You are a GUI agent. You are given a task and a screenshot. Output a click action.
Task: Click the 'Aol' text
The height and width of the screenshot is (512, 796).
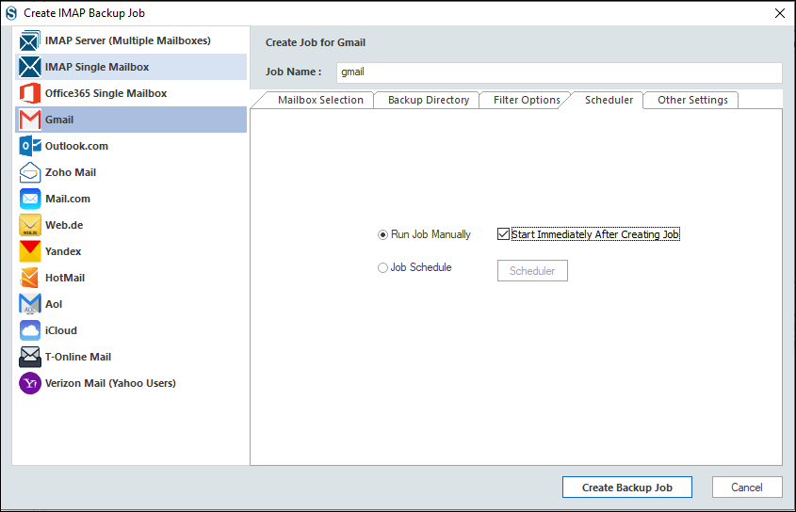54,304
